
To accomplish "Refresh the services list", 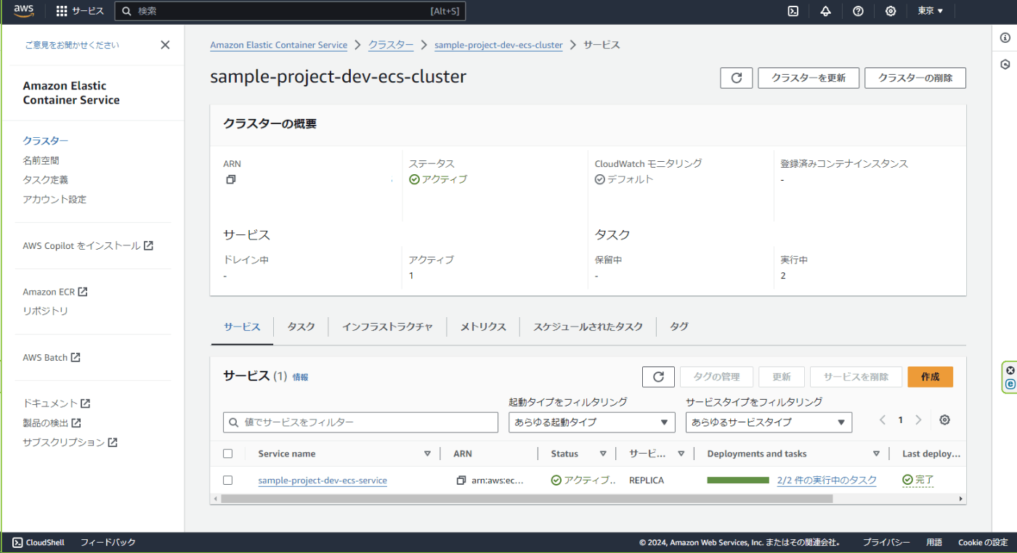I will coord(658,377).
